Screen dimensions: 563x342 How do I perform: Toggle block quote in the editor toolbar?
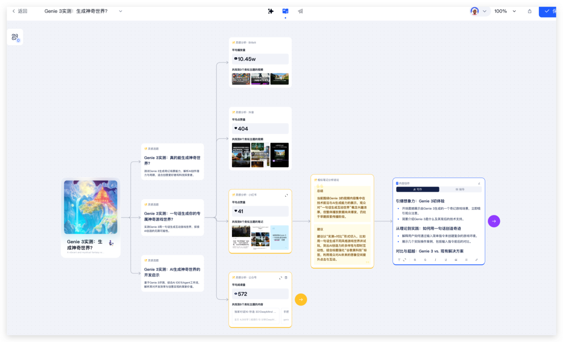click(x=456, y=260)
